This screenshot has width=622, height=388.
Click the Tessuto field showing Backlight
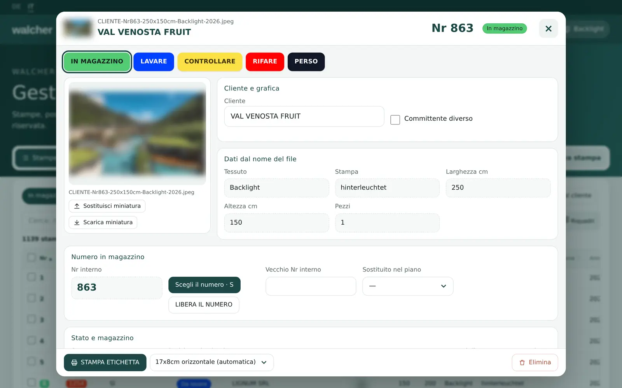coord(276,188)
